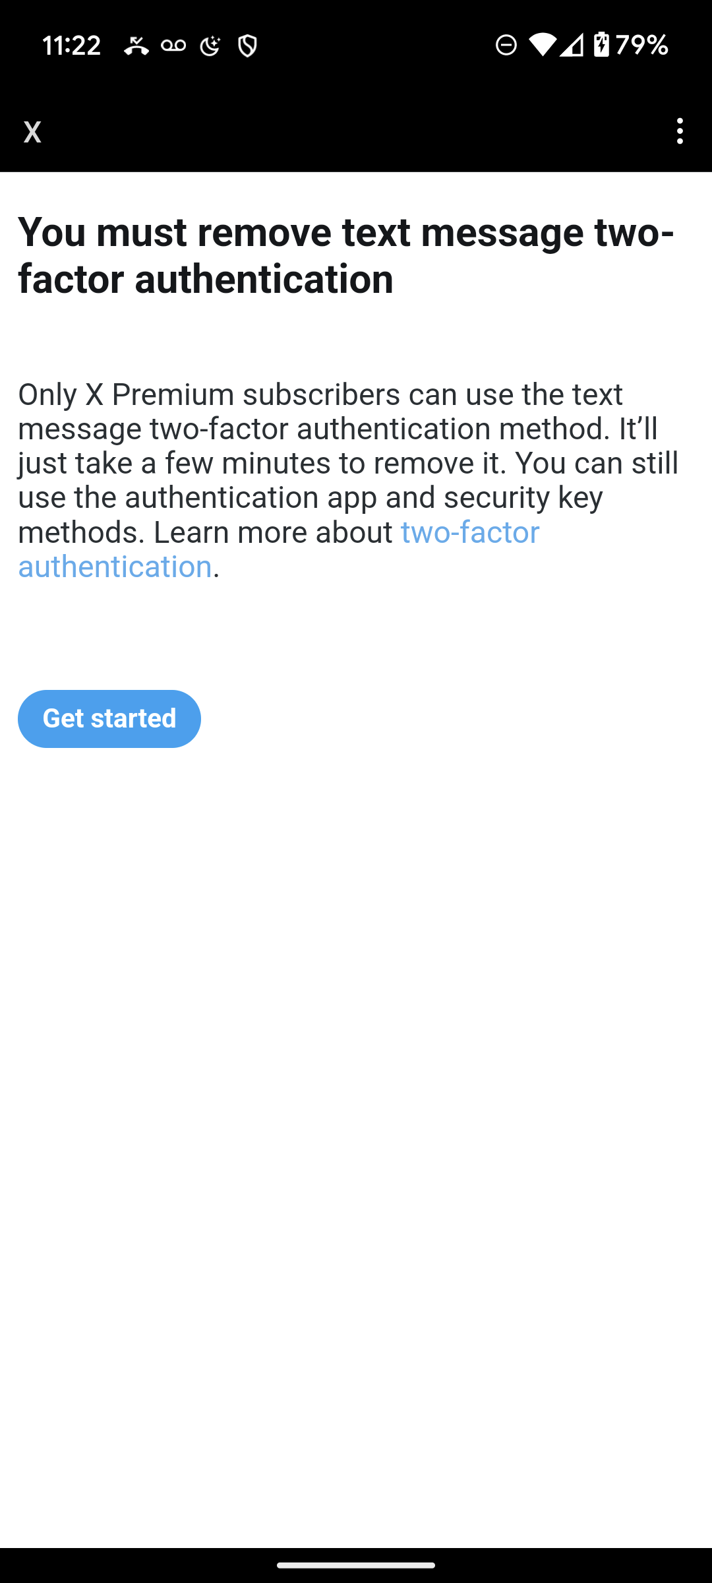The image size is (712, 1583).
Task: Select the 'You must remove text message' heading
Action: click(346, 255)
